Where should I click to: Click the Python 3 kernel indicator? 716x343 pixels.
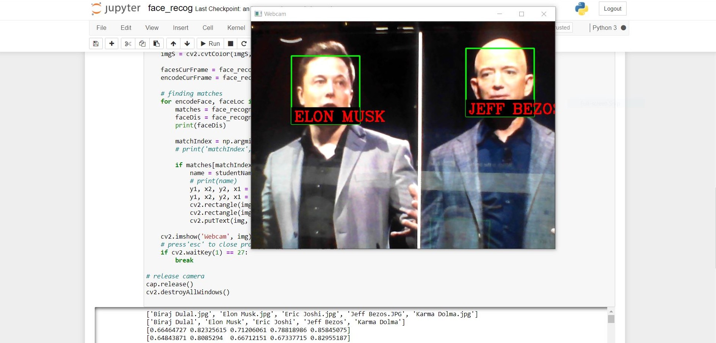point(605,28)
